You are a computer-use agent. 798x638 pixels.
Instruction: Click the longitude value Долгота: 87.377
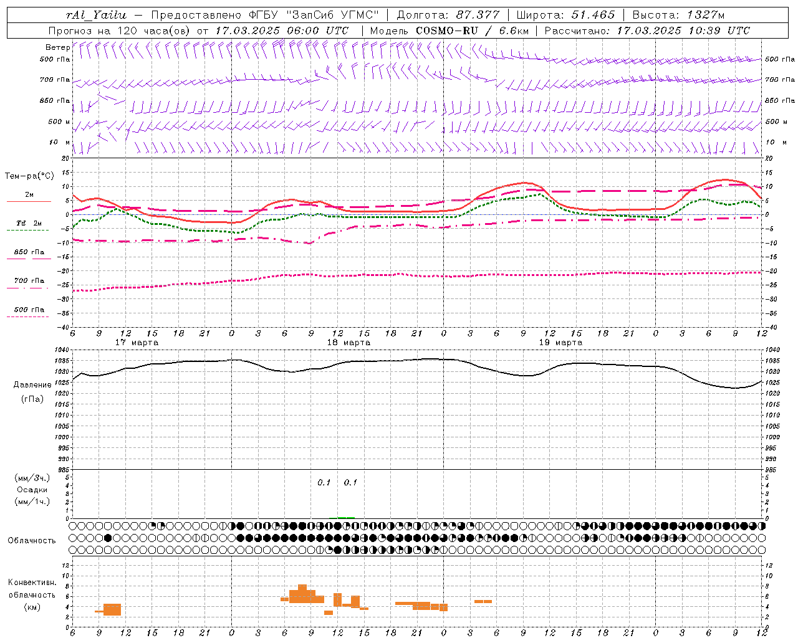448,15
